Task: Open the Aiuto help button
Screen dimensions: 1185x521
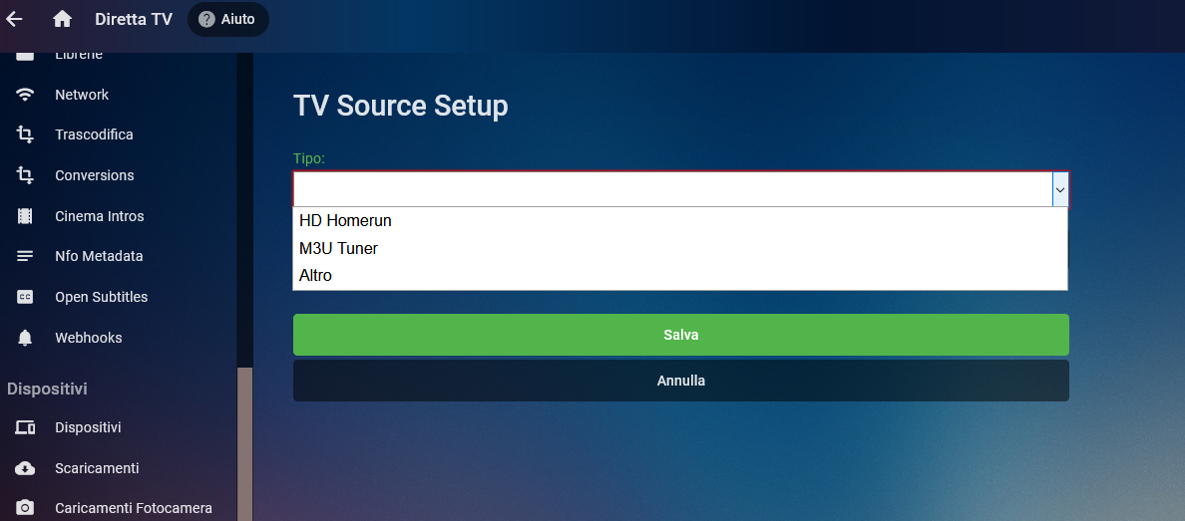Action: point(227,19)
